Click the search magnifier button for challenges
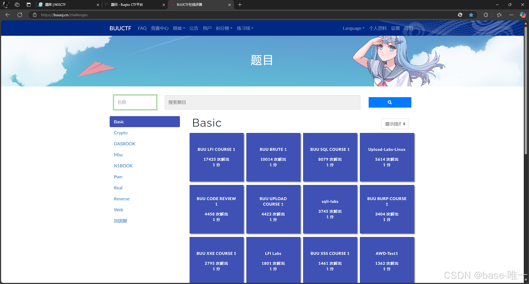 coord(390,102)
